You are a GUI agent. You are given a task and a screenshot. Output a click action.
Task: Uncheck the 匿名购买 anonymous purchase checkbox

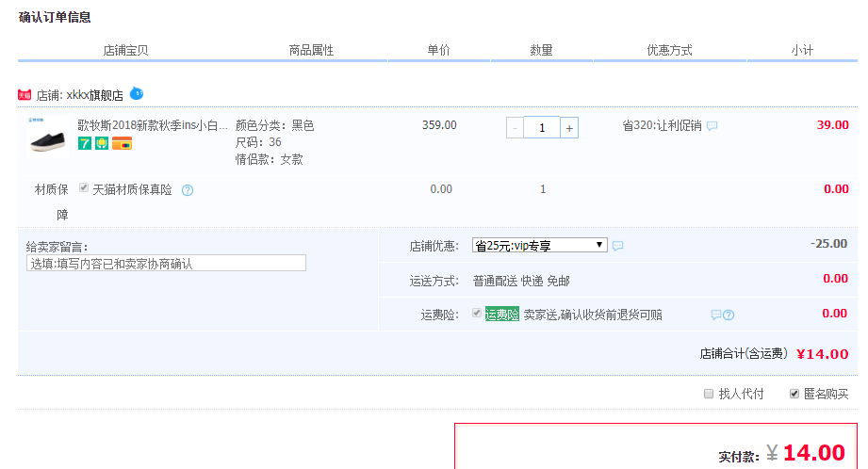[x=794, y=394]
